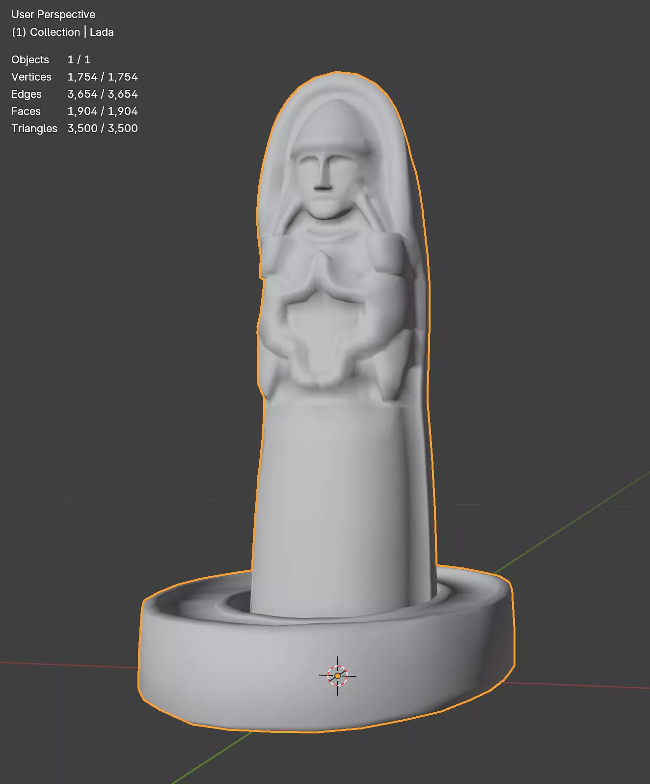This screenshot has height=784, width=650.
Task: Click the 'Edges' statistics label
Action: point(27,94)
